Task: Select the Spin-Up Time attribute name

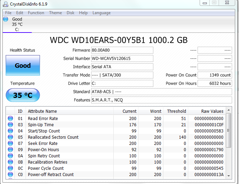Action: tap(41, 125)
